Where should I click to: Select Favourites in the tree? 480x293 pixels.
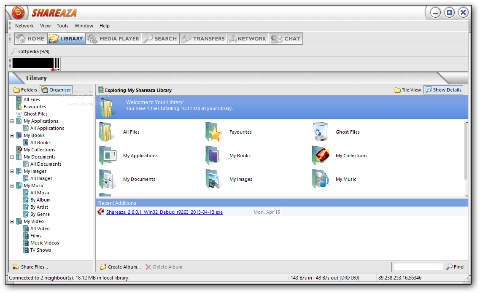tap(35, 107)
